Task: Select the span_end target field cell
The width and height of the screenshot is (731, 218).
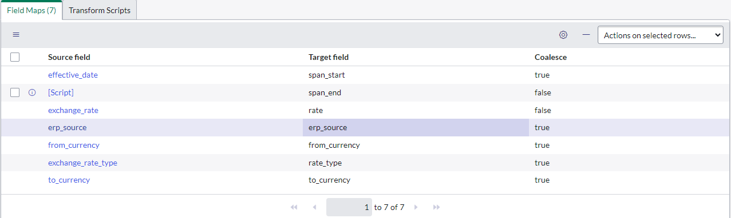Action: pyautogui.click(x=416, y=92)
